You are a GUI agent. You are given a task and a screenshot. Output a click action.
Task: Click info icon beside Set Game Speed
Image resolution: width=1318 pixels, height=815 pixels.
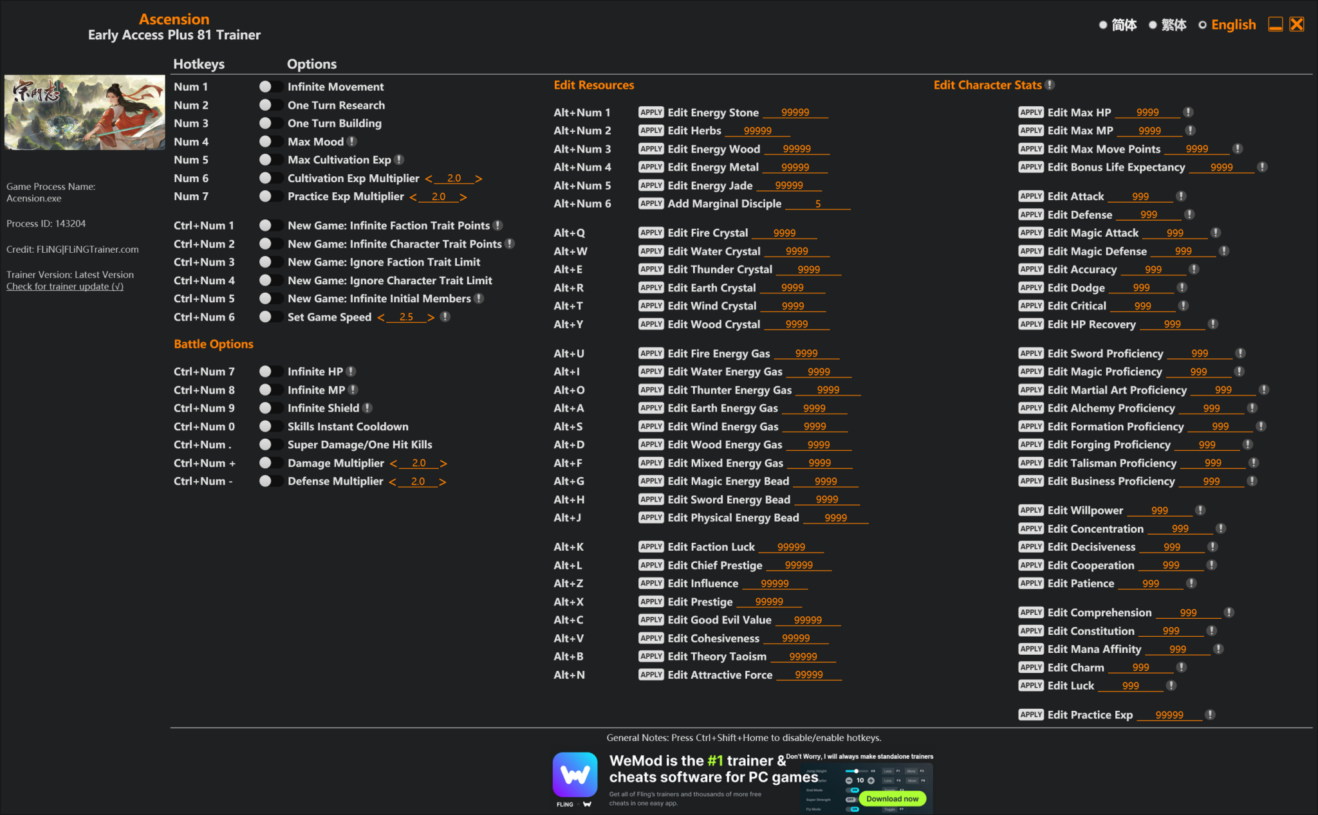coord(445,316)
